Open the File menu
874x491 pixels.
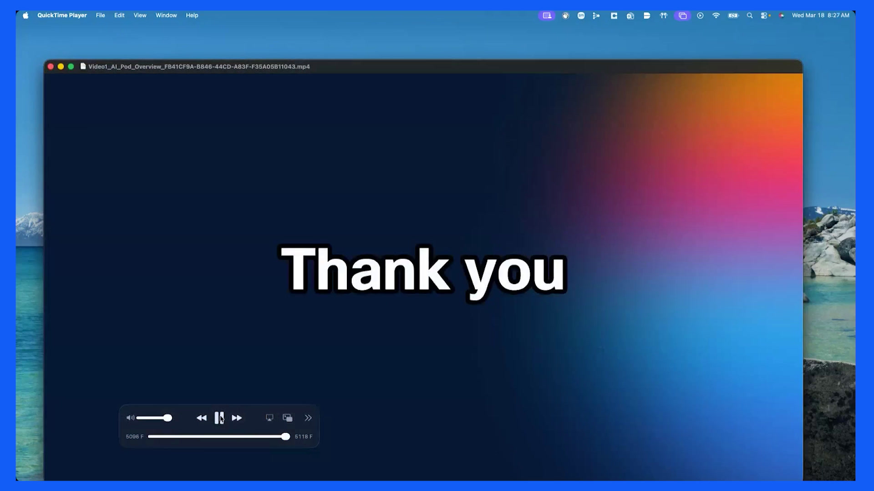[100, 15]
